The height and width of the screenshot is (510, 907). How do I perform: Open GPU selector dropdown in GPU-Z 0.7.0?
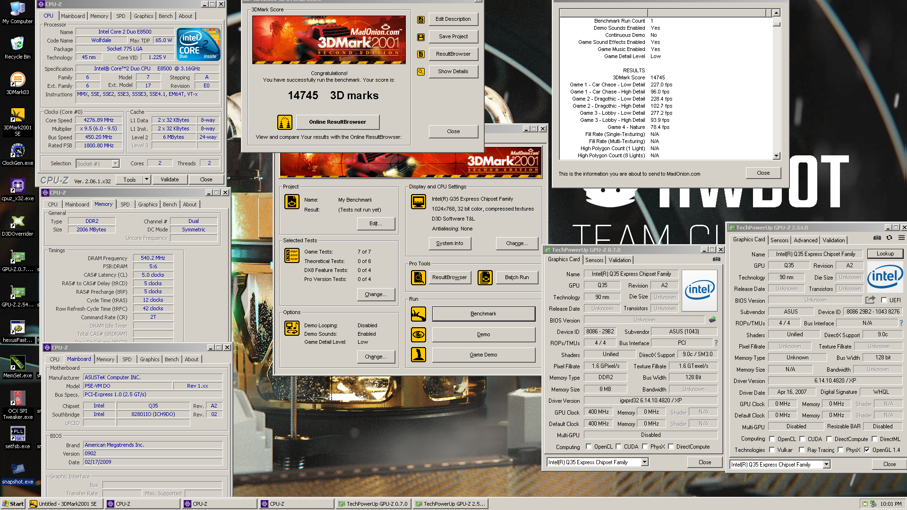[645, 462]
